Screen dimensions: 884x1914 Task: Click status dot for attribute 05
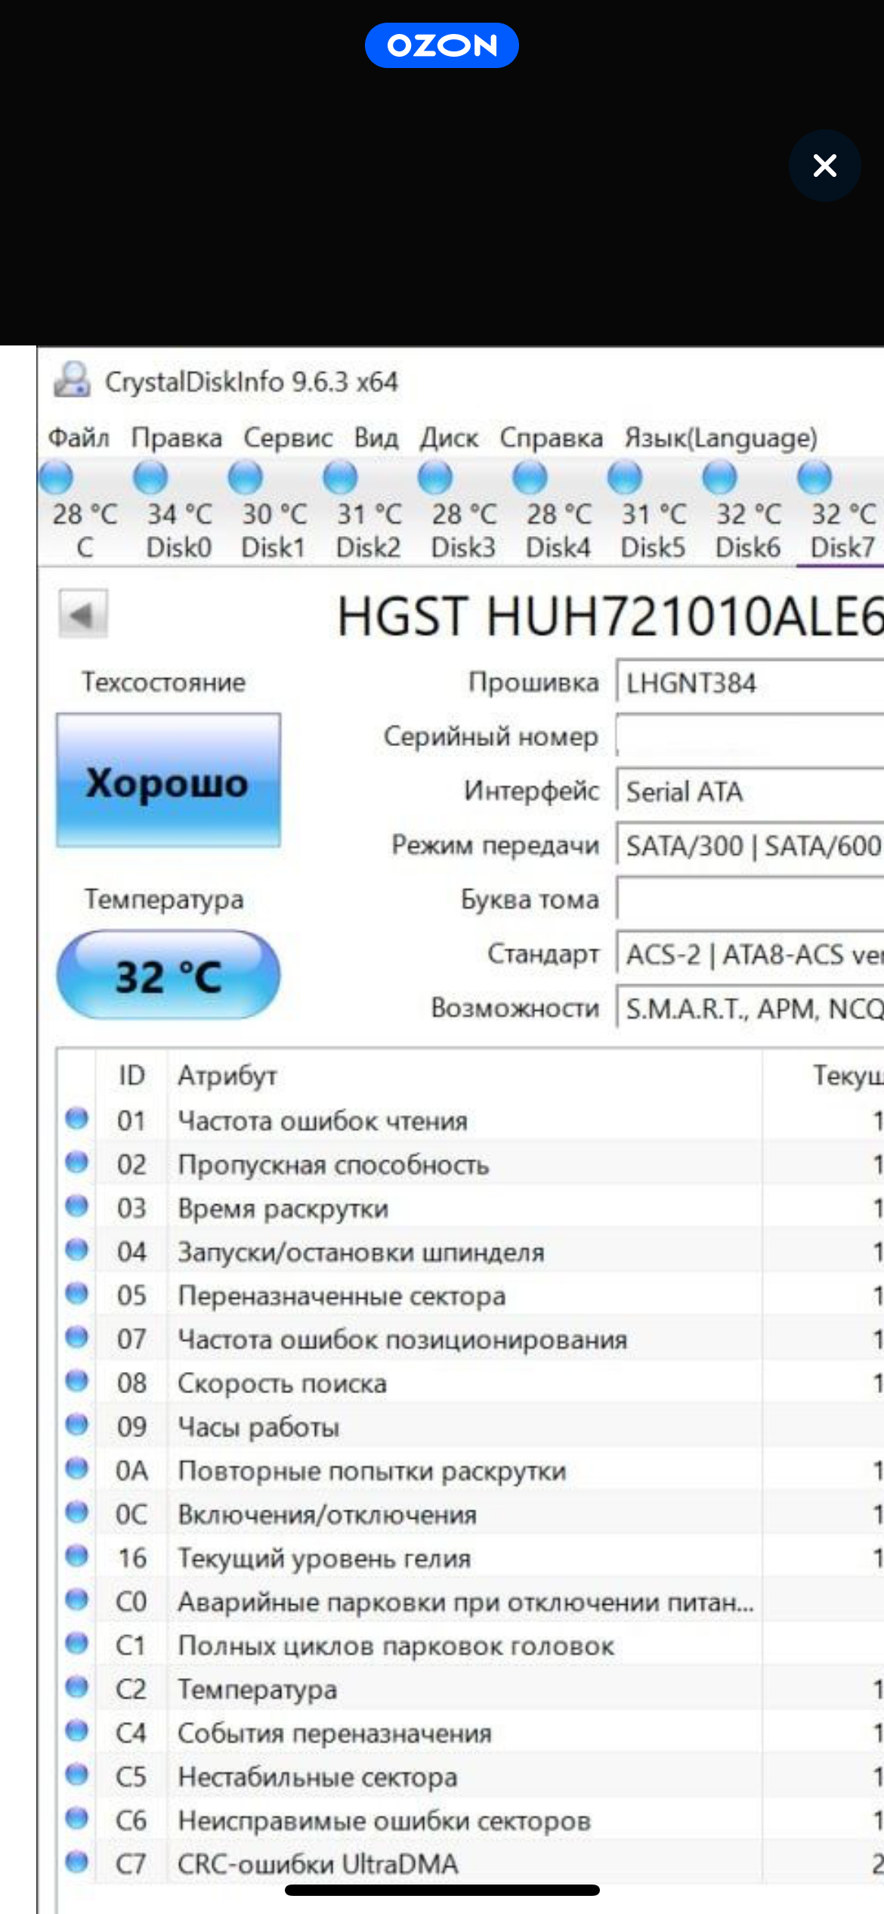(x=76, y=1293)
